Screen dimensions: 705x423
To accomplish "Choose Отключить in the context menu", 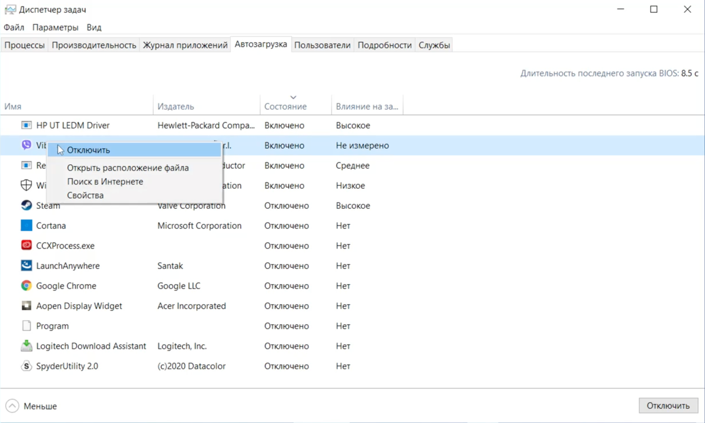I will pos(134,150).
